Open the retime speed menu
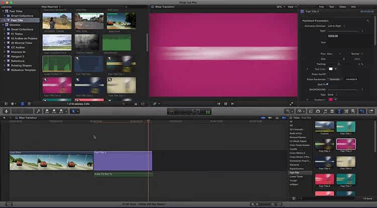The width and height of the screenshot is (377, 208). 300,111
